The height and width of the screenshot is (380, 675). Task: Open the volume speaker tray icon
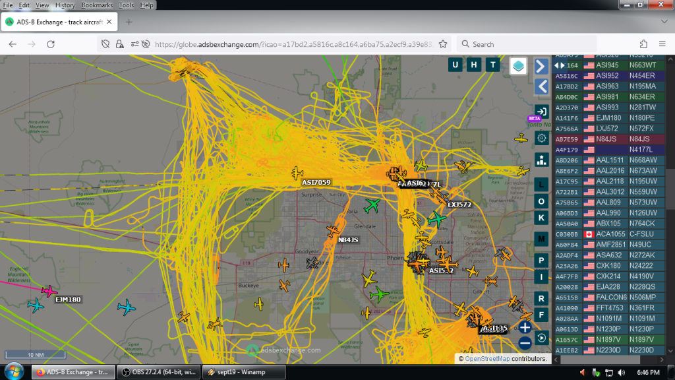[x=621, y=372]
